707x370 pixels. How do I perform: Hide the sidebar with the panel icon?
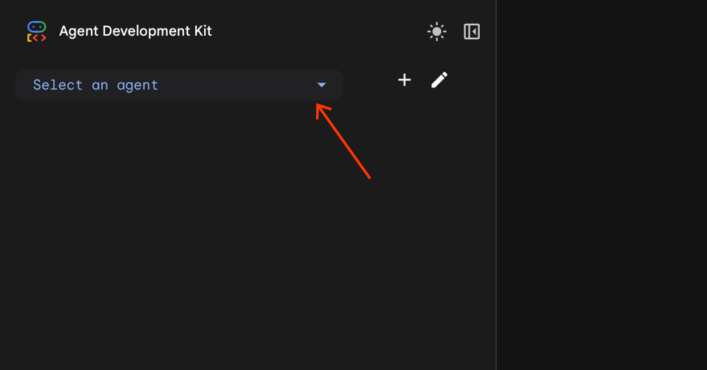click(472, 31)
